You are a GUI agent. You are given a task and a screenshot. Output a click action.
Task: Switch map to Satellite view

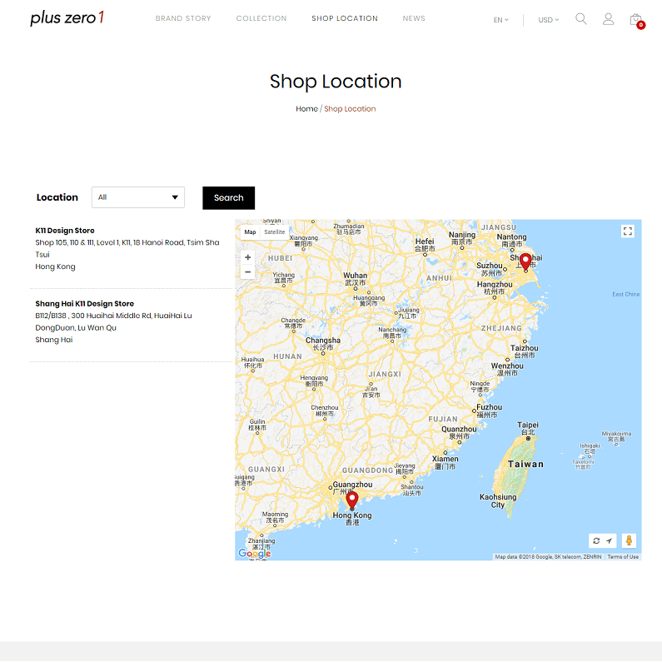275,231
